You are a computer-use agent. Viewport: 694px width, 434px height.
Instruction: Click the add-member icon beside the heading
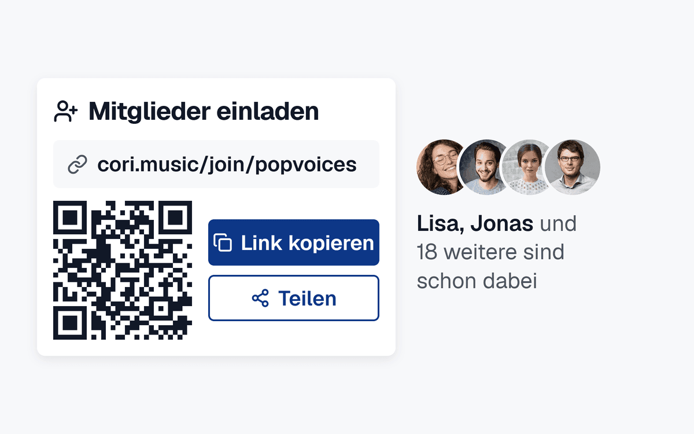click(x=66, y=111)
